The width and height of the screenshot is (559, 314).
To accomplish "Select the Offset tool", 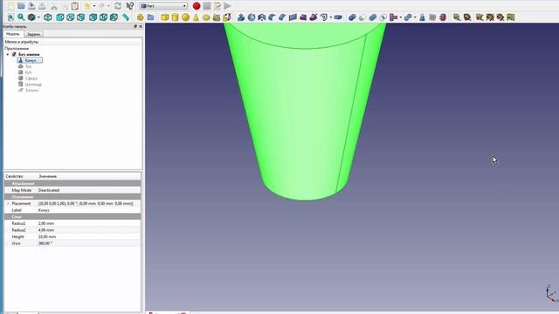I will (x=324, y=17).
